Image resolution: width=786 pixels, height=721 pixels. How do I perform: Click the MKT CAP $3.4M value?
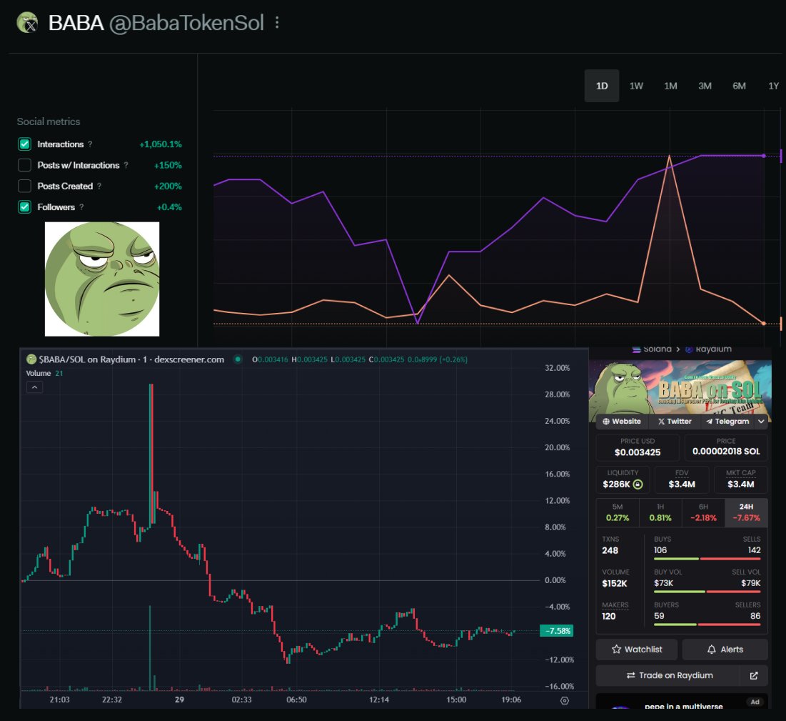pos(741,484)
